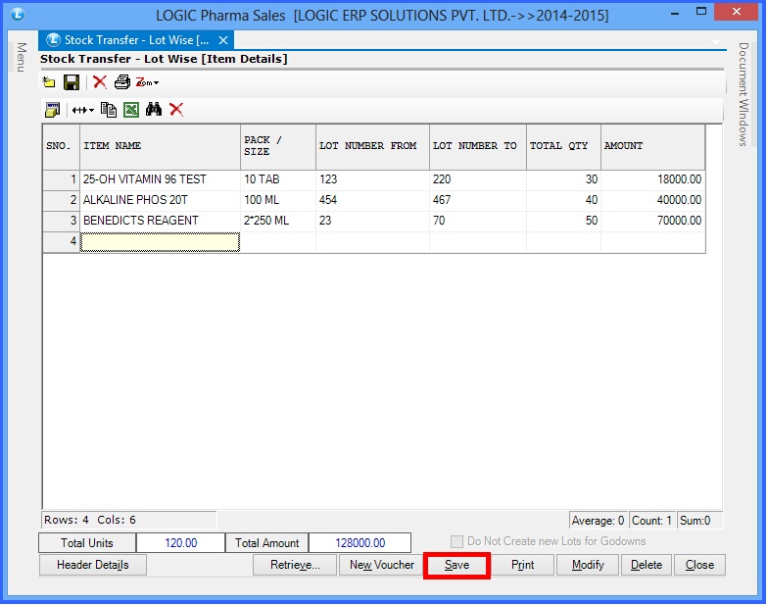Click the 100 ML pack size cell
The width and height of the screenshot is (767, 605).
(x=278, y=200)
